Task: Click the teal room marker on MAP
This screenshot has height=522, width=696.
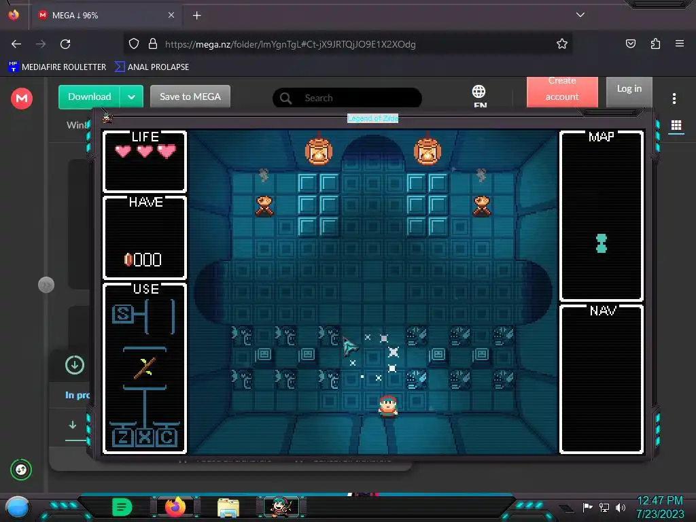Action: click(x=602, y=244)
